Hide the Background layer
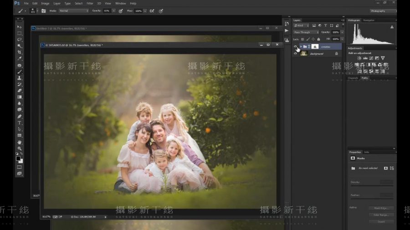This screenshot has width=410, height=230. [296, 54]
